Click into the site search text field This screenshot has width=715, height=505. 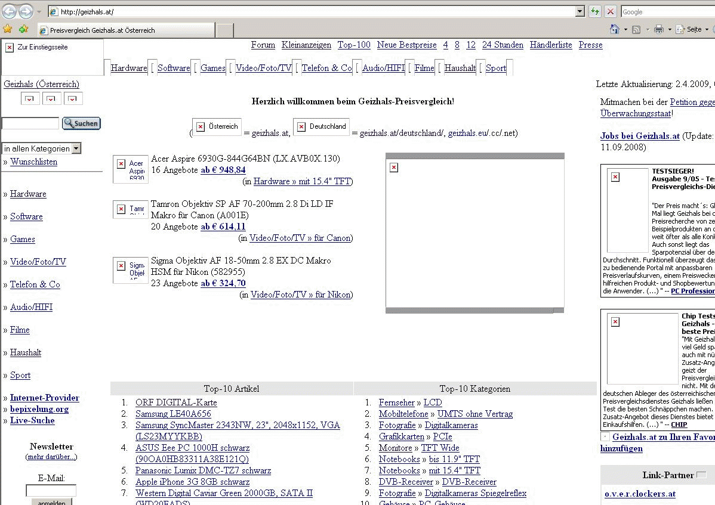30,123
